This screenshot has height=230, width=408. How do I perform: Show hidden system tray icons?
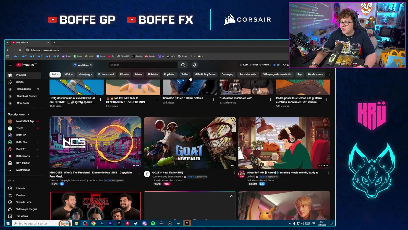click(290, 223)
